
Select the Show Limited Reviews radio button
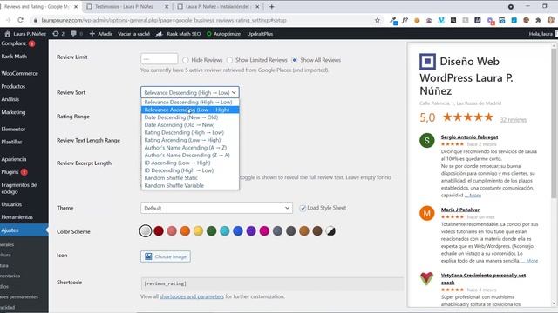pos(229,60)
